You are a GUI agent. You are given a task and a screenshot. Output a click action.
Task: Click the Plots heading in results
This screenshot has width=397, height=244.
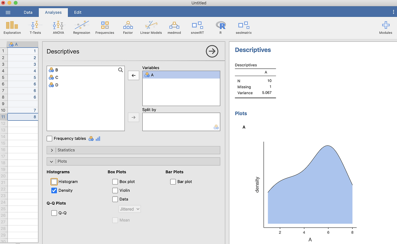(x=241, y=113)
